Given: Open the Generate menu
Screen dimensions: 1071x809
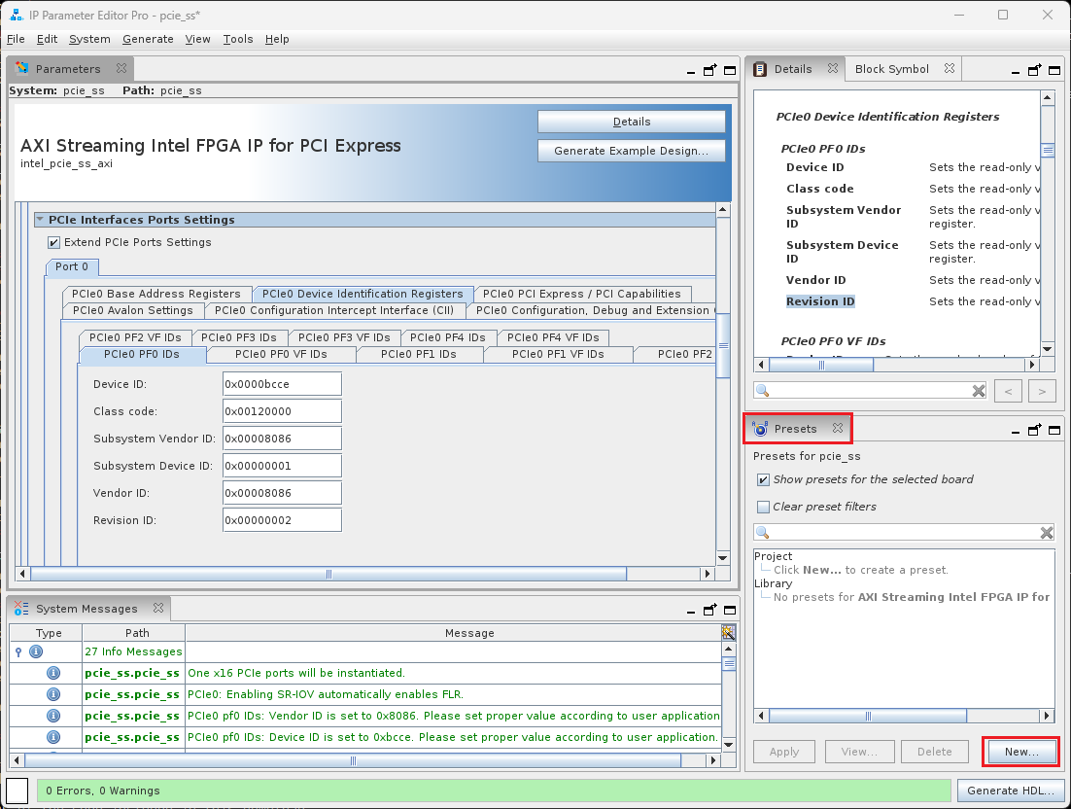Looking at the screenshot, I should point(148,39).
